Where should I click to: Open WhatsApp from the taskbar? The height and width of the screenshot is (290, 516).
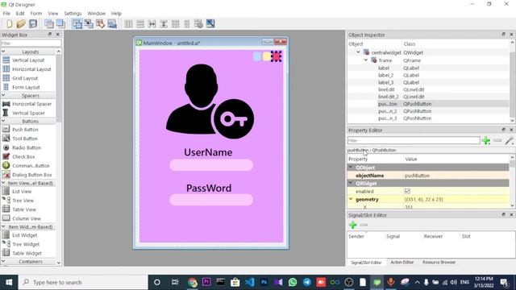point(292,282)
